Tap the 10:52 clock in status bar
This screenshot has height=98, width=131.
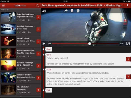(65, 1)
